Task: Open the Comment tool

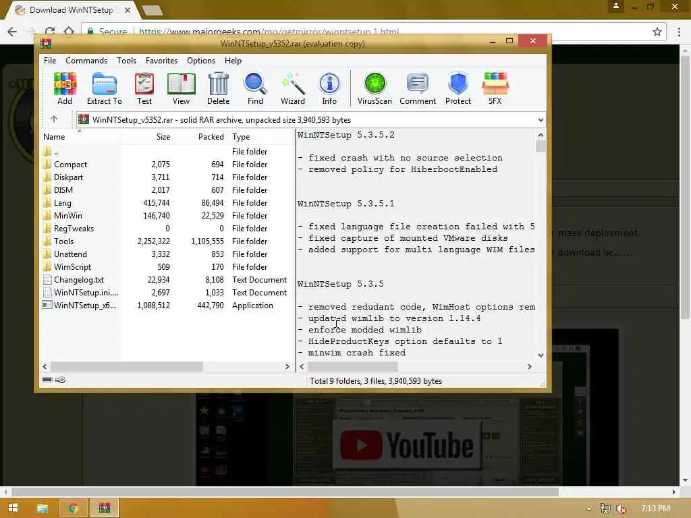Action: coord(418,88)
